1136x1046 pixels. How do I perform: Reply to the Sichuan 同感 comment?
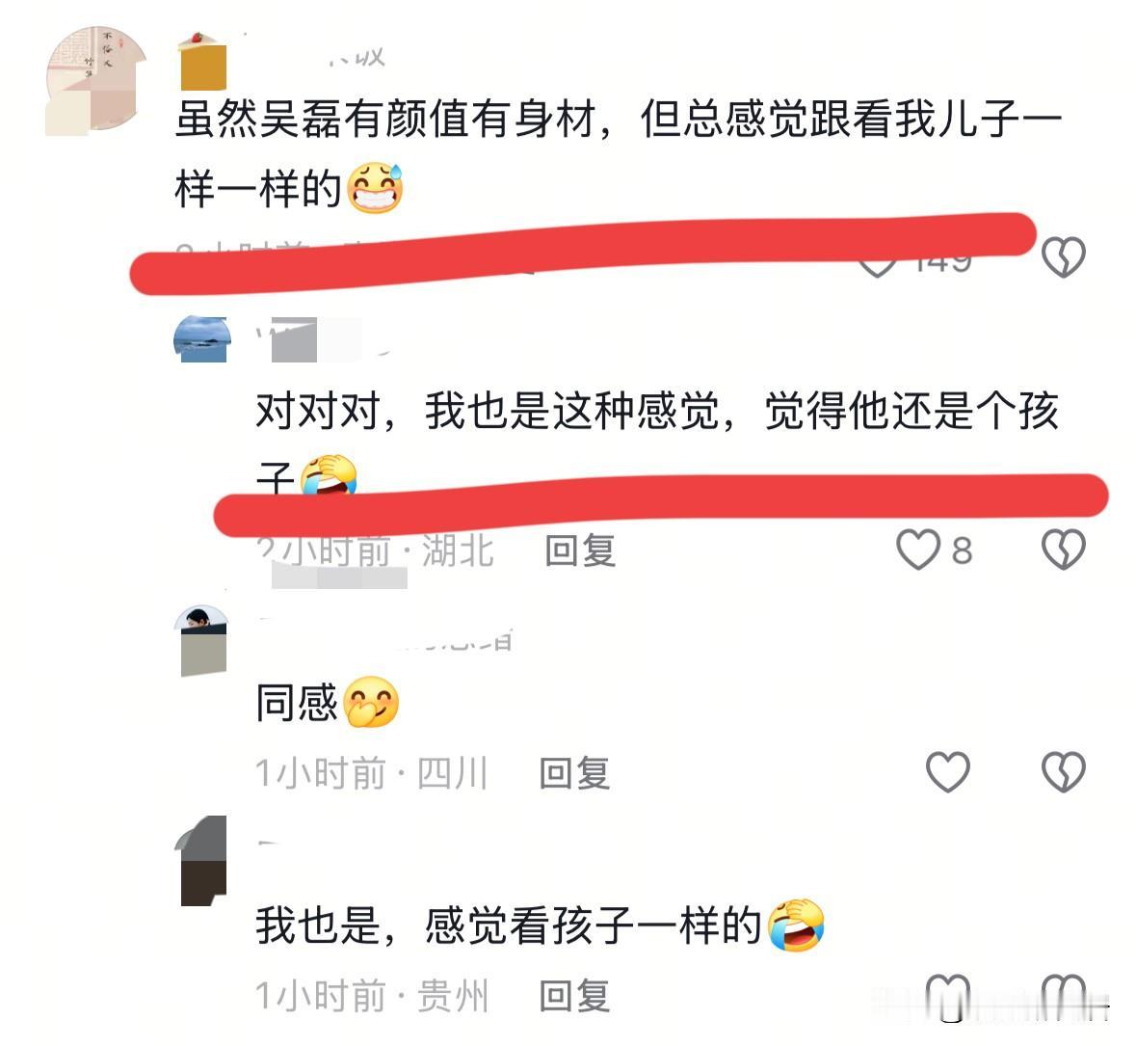574,773
